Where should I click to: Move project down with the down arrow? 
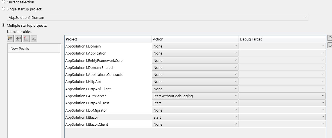click(330, 45)
